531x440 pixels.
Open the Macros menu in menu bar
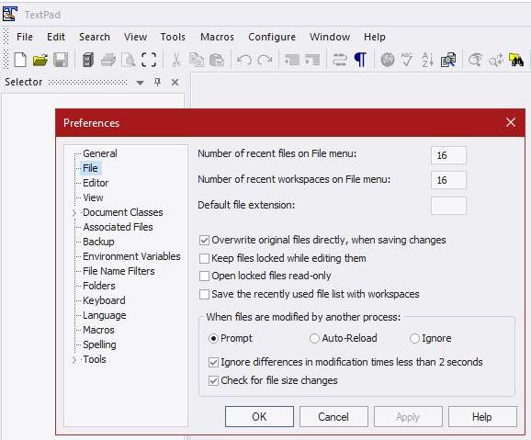(x=217, y=37)
